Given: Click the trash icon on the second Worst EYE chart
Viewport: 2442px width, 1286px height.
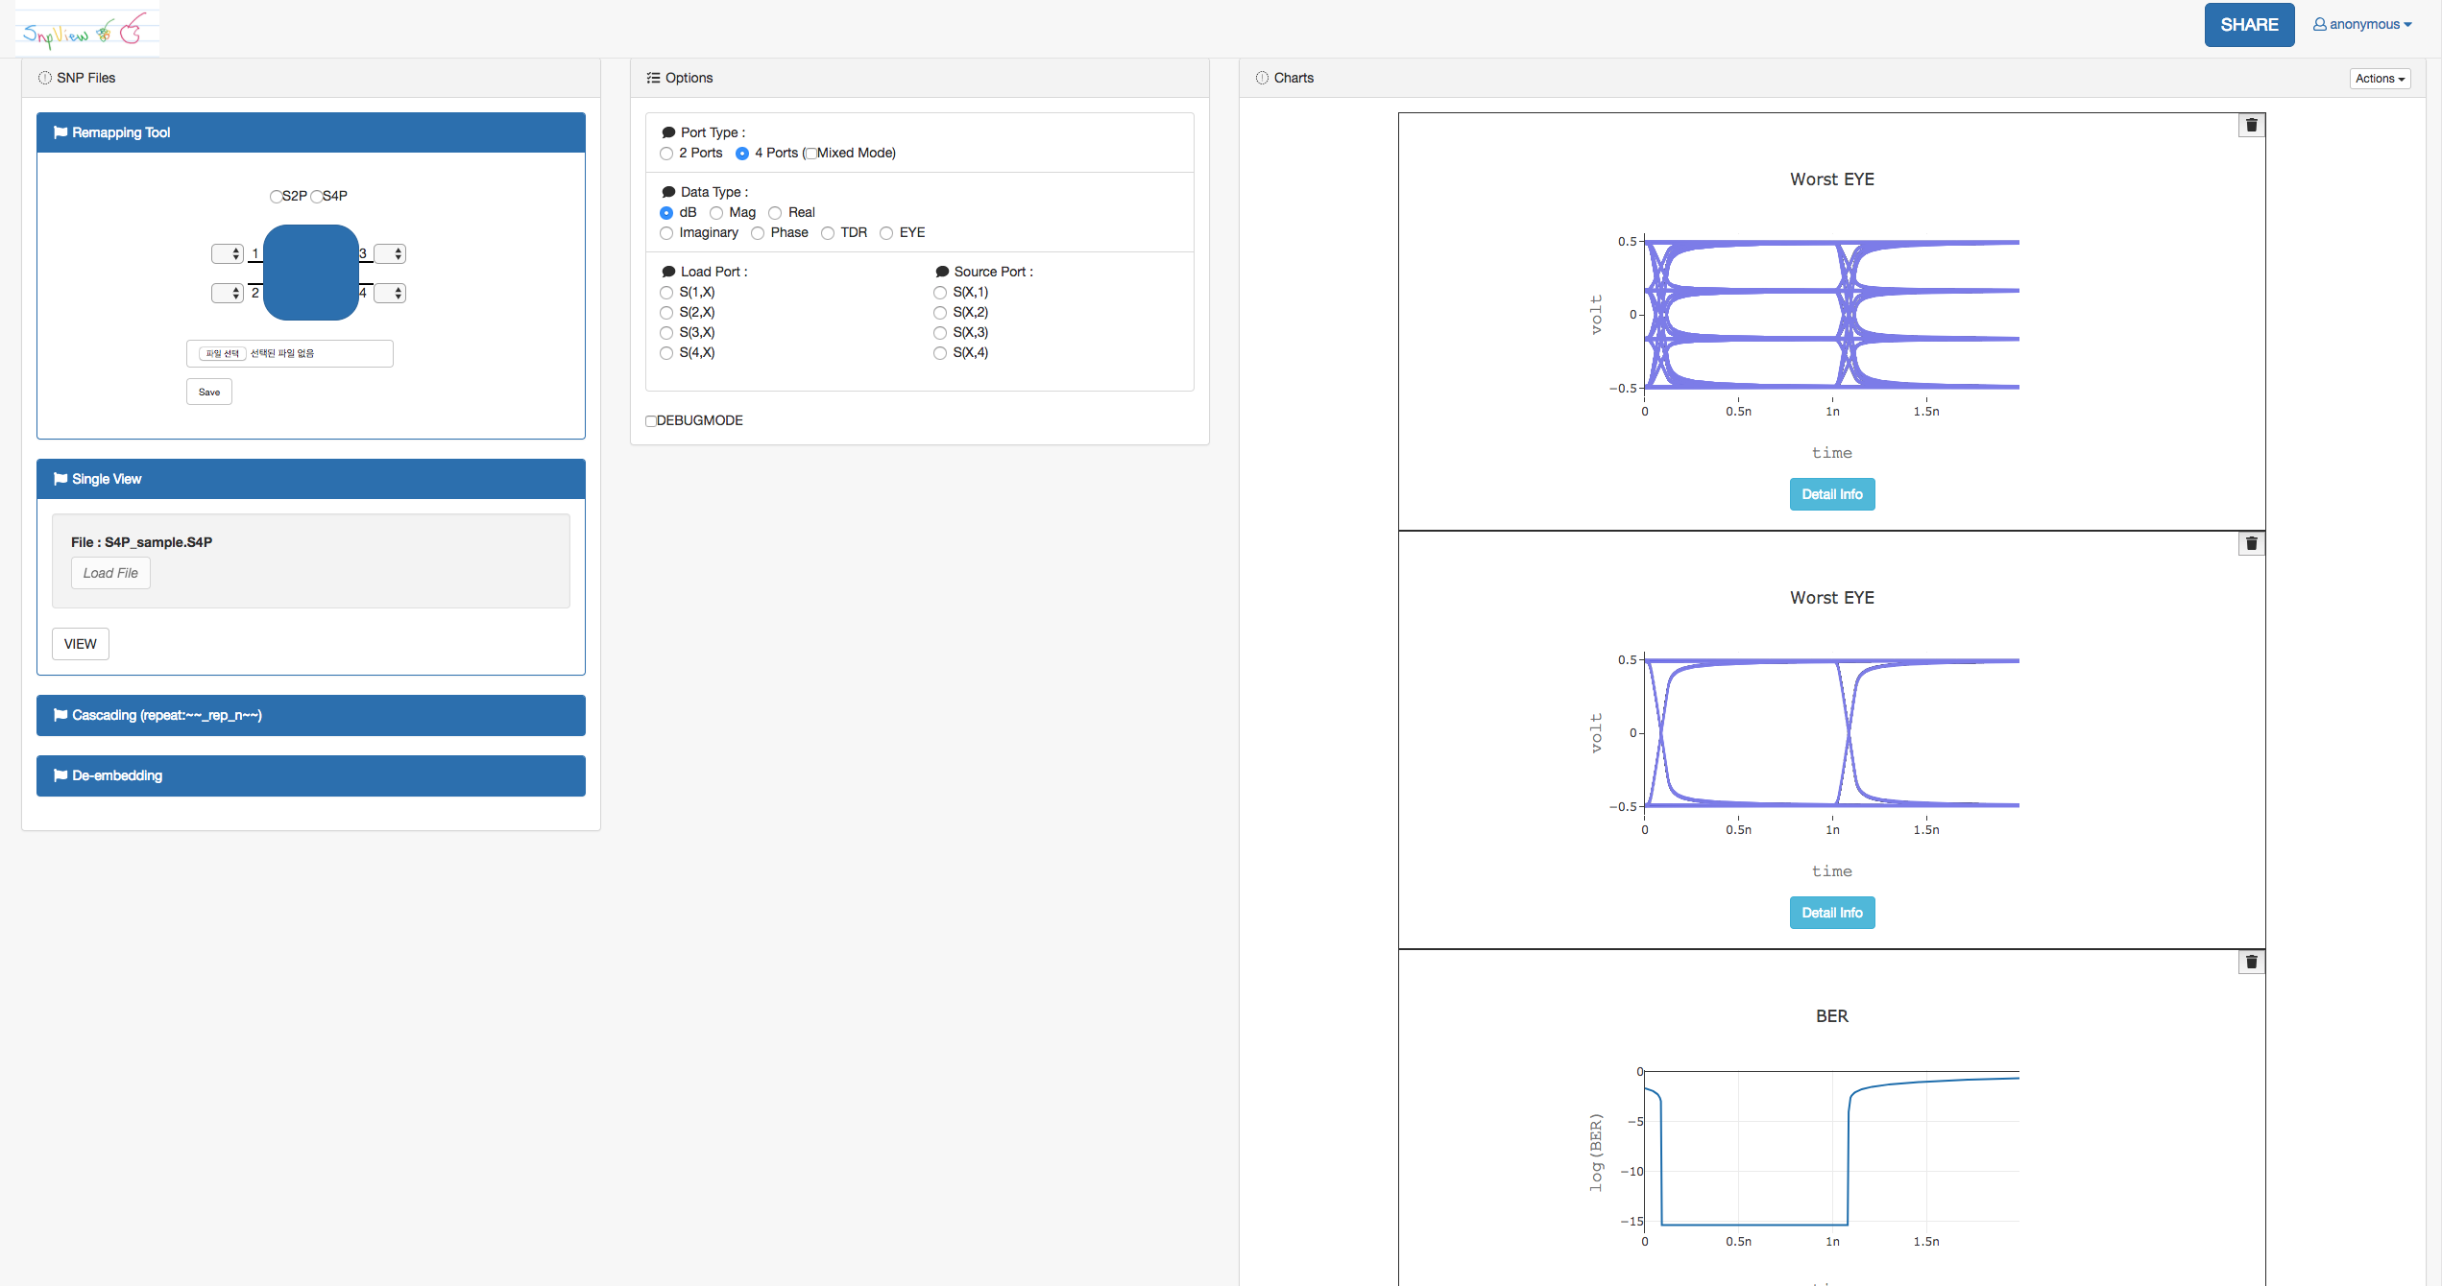Looking at the screenshot, I should 2251,543.
